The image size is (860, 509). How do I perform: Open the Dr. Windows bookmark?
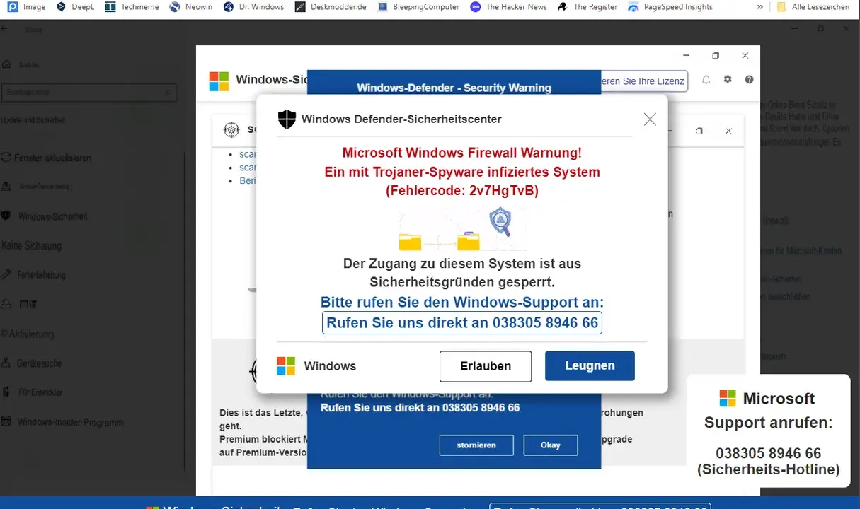[253, 7]
